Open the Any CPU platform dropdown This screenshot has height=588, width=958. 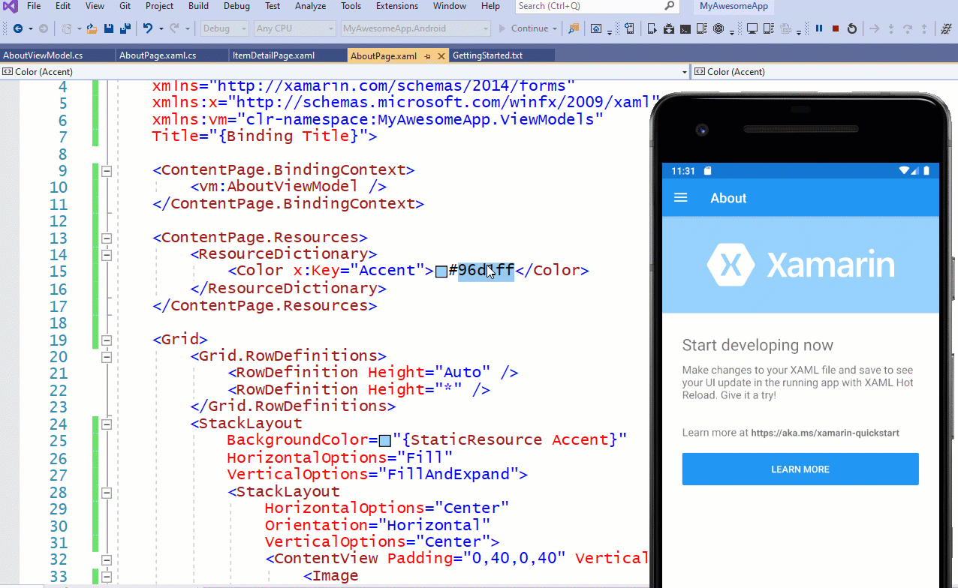point(294,28)
